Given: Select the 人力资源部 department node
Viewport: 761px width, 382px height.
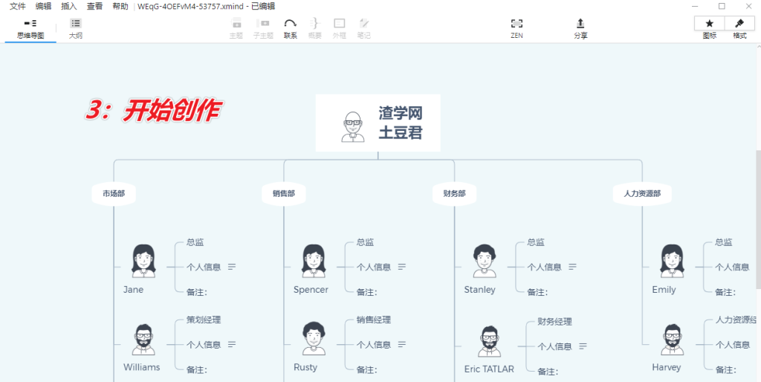Looking at the screenshot, I should (x=643, y=194).
